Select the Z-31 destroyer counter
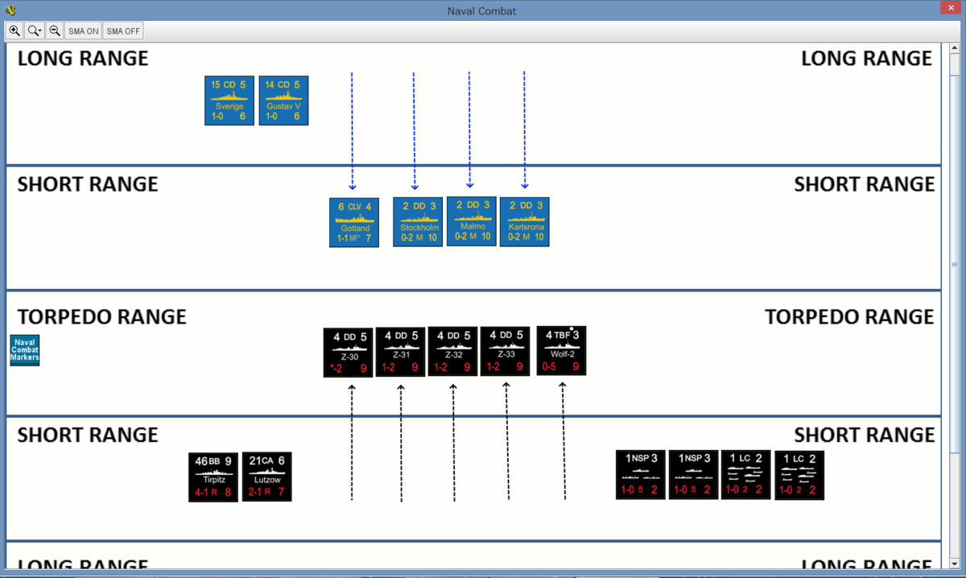The image size is (966, 578). [401, 352]
